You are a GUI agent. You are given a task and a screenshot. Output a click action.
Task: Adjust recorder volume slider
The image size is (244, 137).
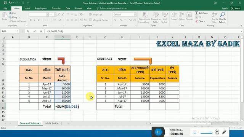[x=206, y=133]
